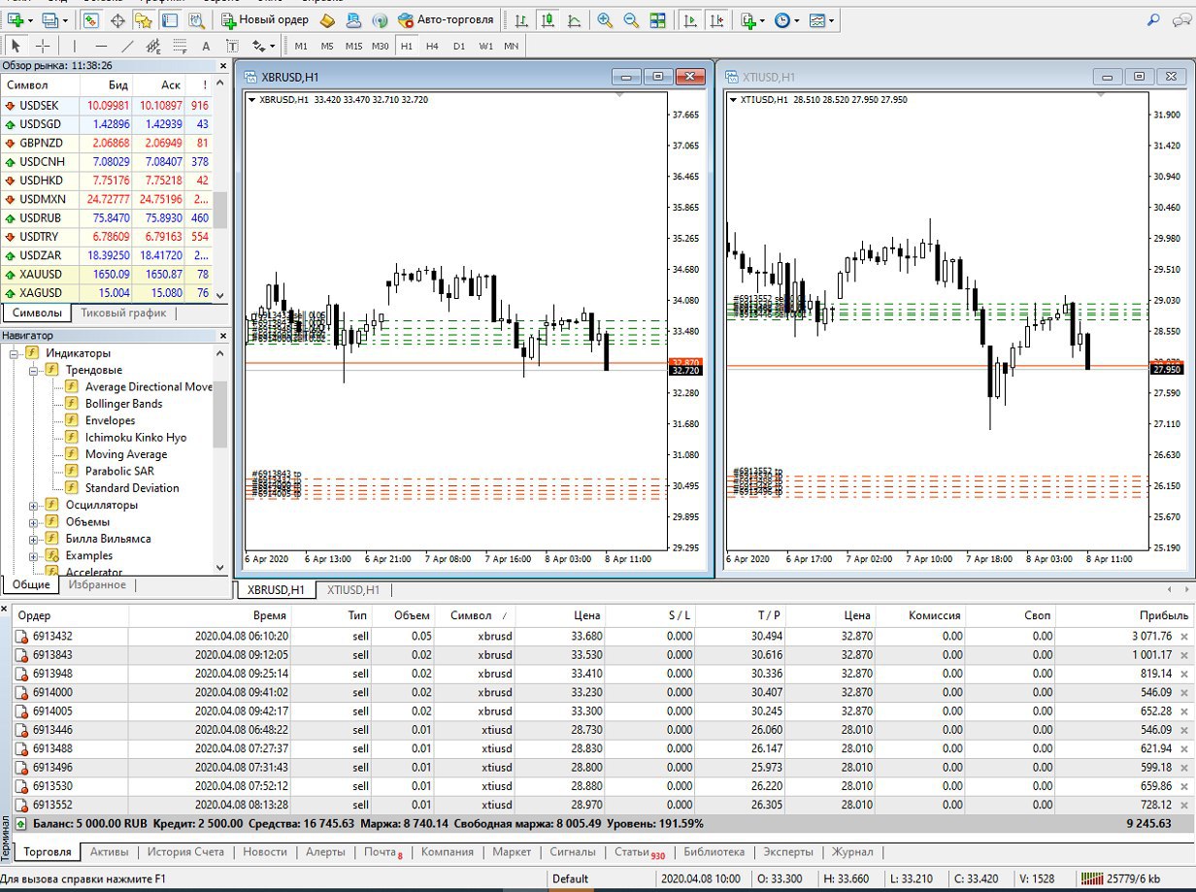Sort orders by the Прибыль column header
Screen dimensions: 1196x892
pos(1125,615)
